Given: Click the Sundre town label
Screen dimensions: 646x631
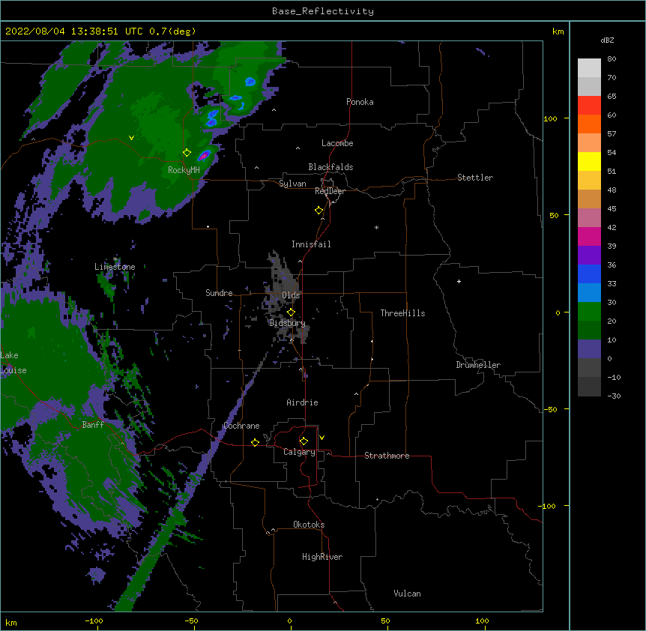Looking at the screenshot, I should click(219, 293).
